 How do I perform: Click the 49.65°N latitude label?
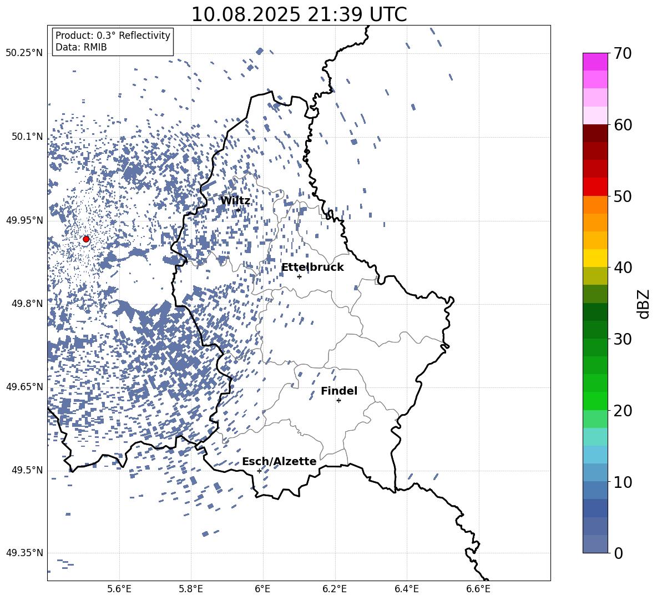pyautogui.click(x=24, y=387)
